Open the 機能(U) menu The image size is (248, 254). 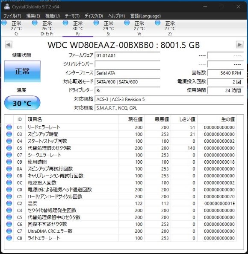click(x=53, y=16)
